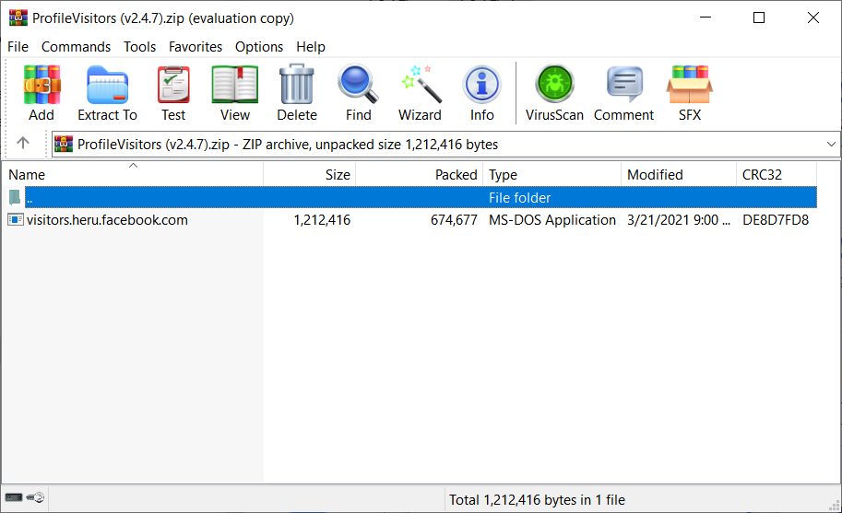Click the parent folder icon in list

pyautogui.click(x=15, y=197)
